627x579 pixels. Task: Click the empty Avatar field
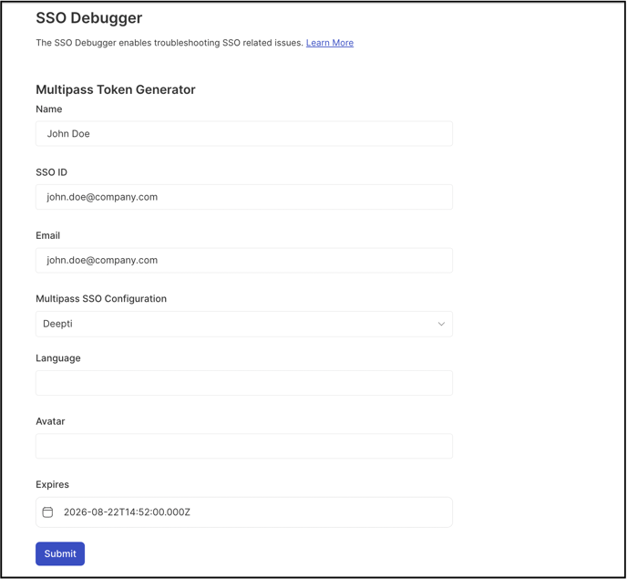click(244, 446)
